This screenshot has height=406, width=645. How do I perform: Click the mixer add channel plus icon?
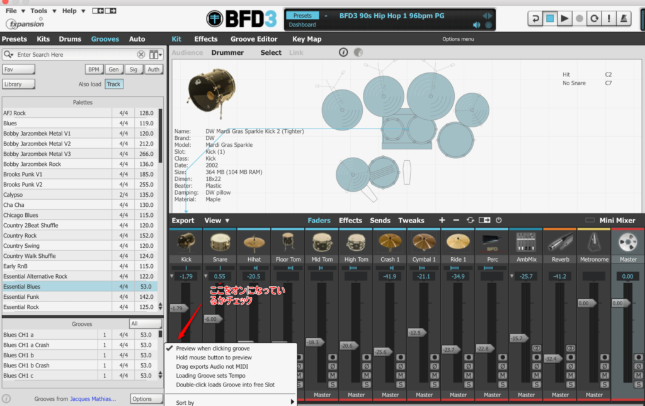[x=442, y=220]
